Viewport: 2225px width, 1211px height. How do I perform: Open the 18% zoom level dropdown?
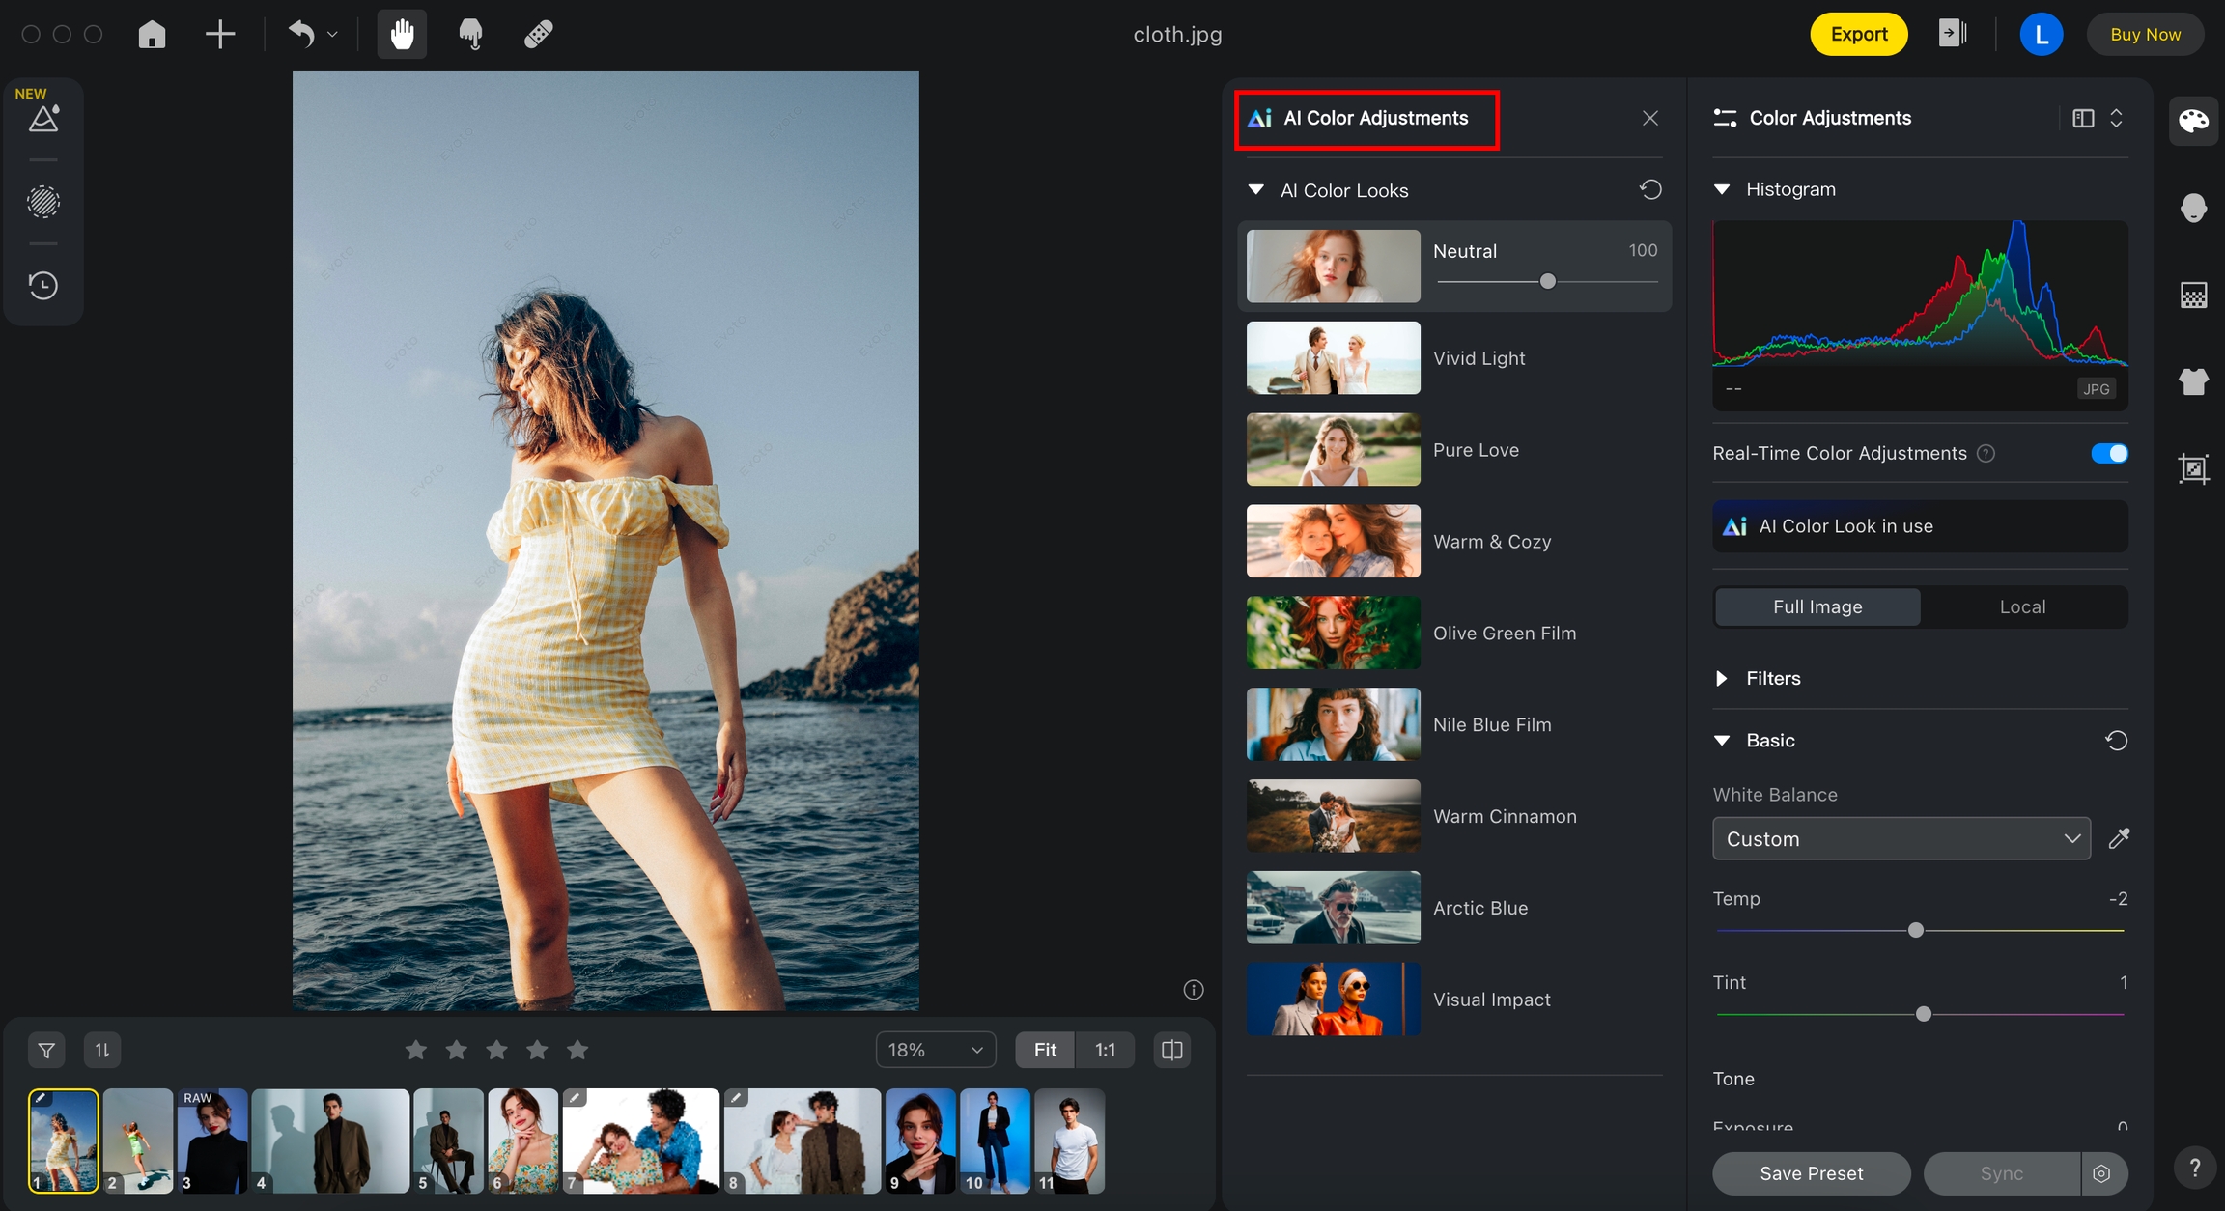tap(935, 1050)
